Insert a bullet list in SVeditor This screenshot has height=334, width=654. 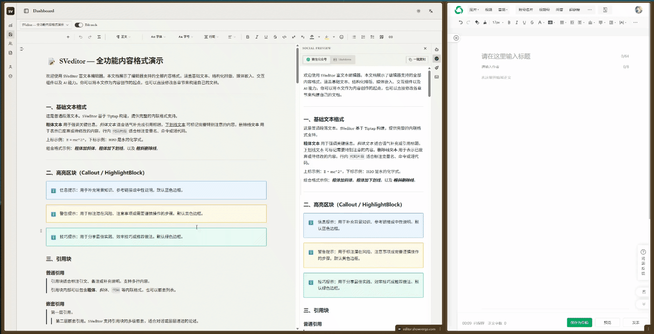click(354, 37)
